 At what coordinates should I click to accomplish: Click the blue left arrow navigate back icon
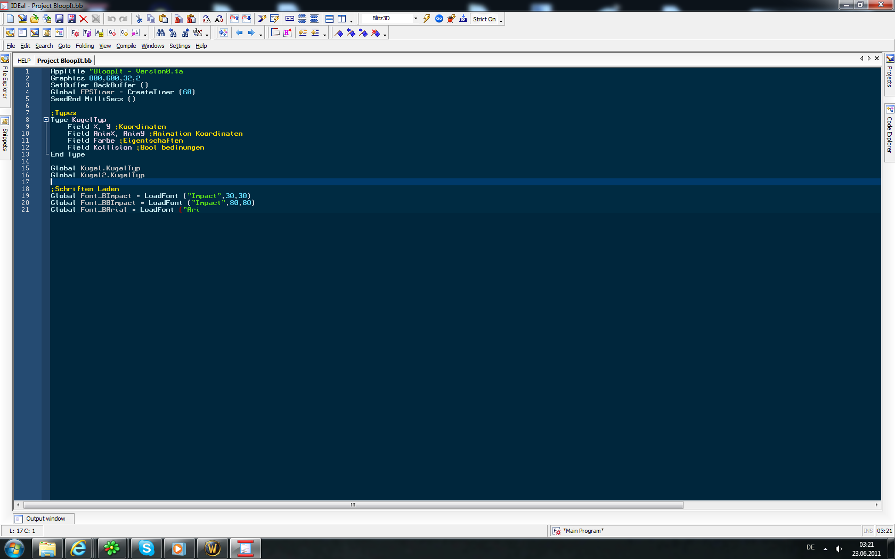(239, 33)
